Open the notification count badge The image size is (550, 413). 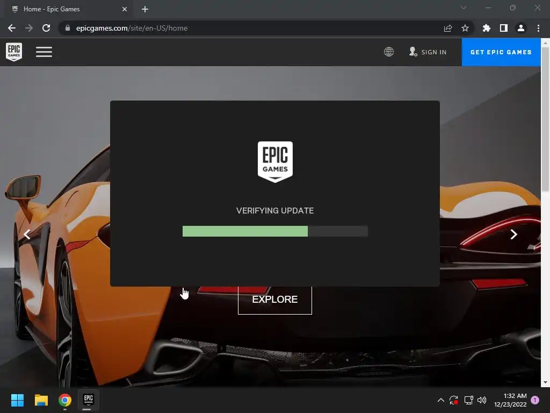(535, 400)
